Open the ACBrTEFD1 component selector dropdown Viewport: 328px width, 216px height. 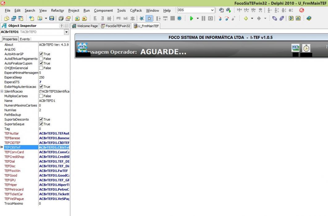tap(66, 32)
